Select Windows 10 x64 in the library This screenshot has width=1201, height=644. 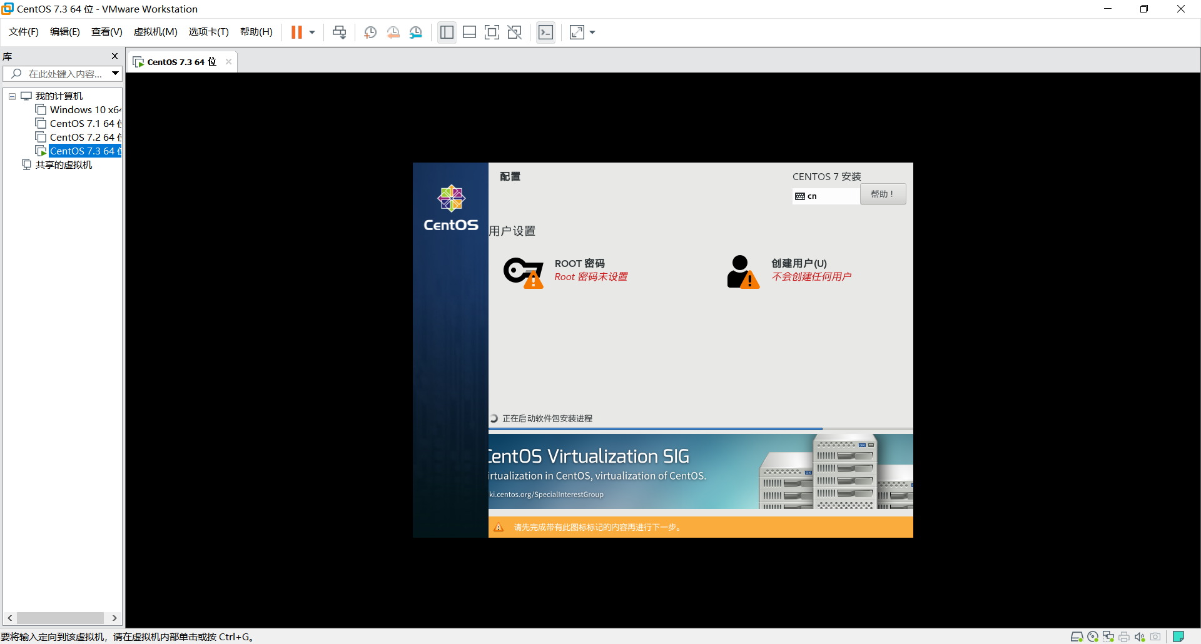point(79,110)
